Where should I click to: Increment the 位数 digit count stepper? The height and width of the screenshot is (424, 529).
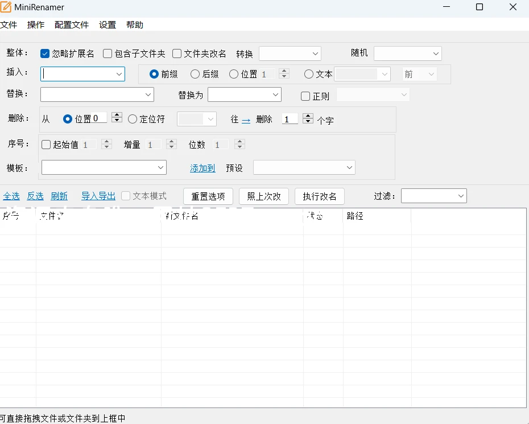[x=239, y=141]
